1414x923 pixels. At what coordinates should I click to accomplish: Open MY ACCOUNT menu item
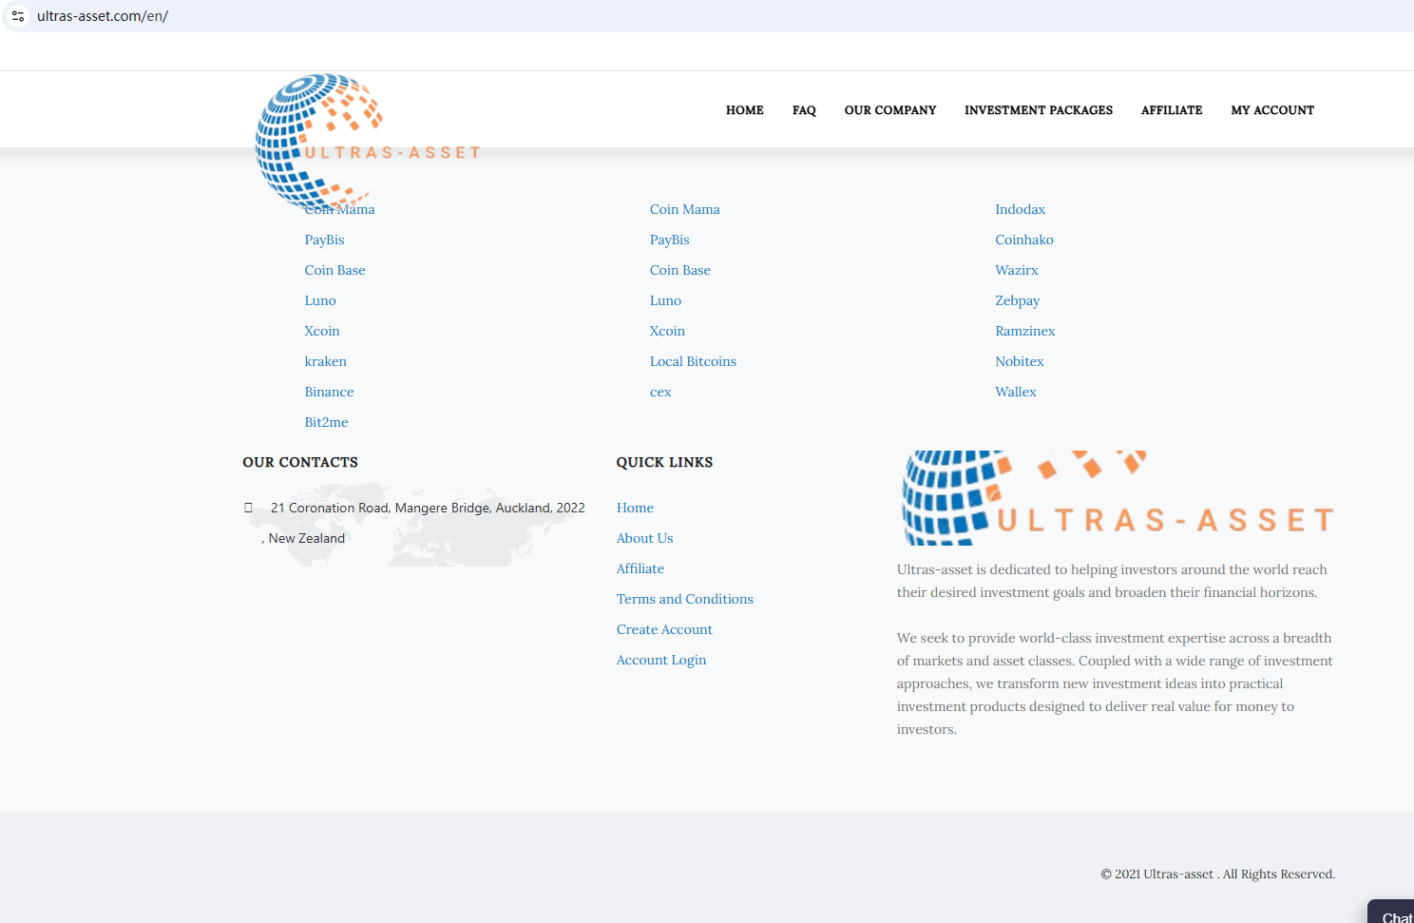pos(1272,110)
